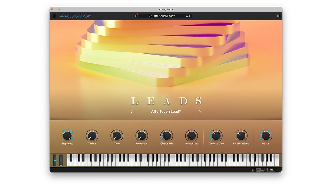The height and width of the screenshot is (186, 332).
Task: Click the ANALOG LAB PLAY label
Action: tap(75, 16)
